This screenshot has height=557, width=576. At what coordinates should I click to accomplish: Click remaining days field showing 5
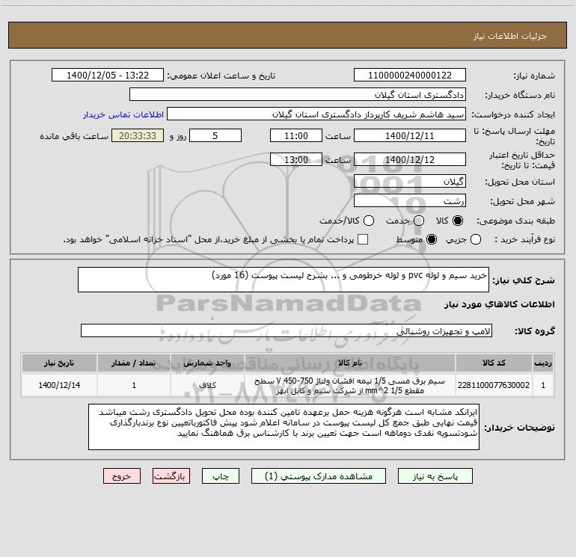click(215, 135)
